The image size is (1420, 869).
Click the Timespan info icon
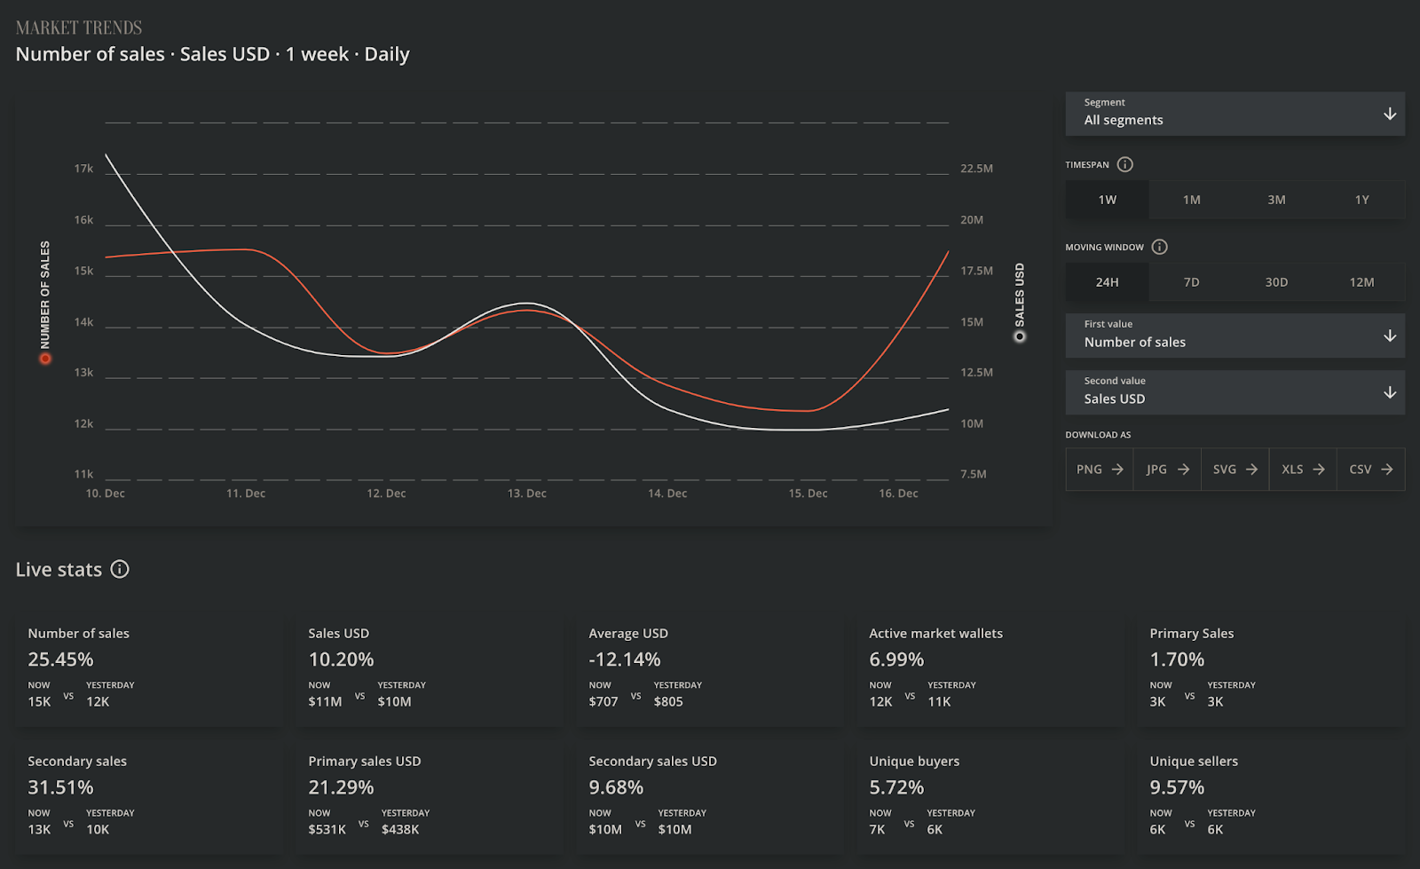[x=1124, y=164]
